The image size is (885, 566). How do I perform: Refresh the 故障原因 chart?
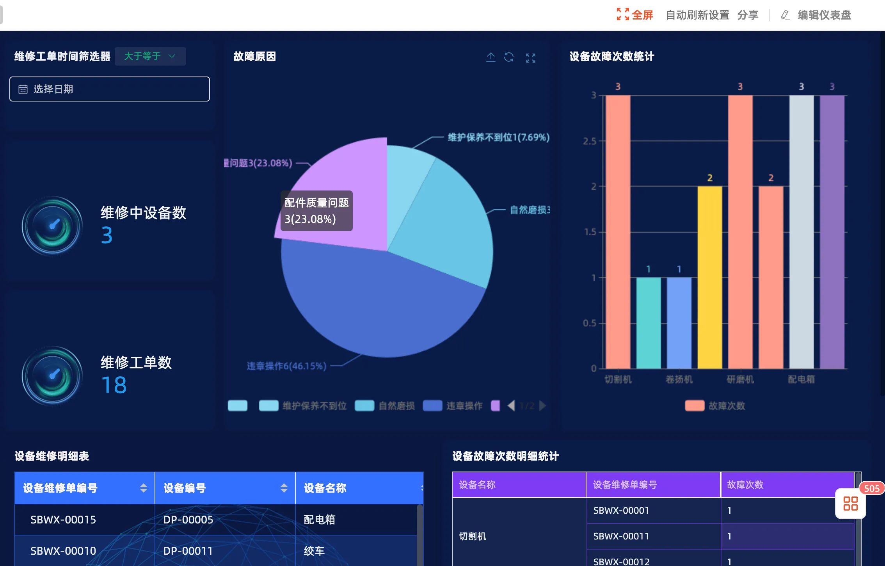pos(509,57)
